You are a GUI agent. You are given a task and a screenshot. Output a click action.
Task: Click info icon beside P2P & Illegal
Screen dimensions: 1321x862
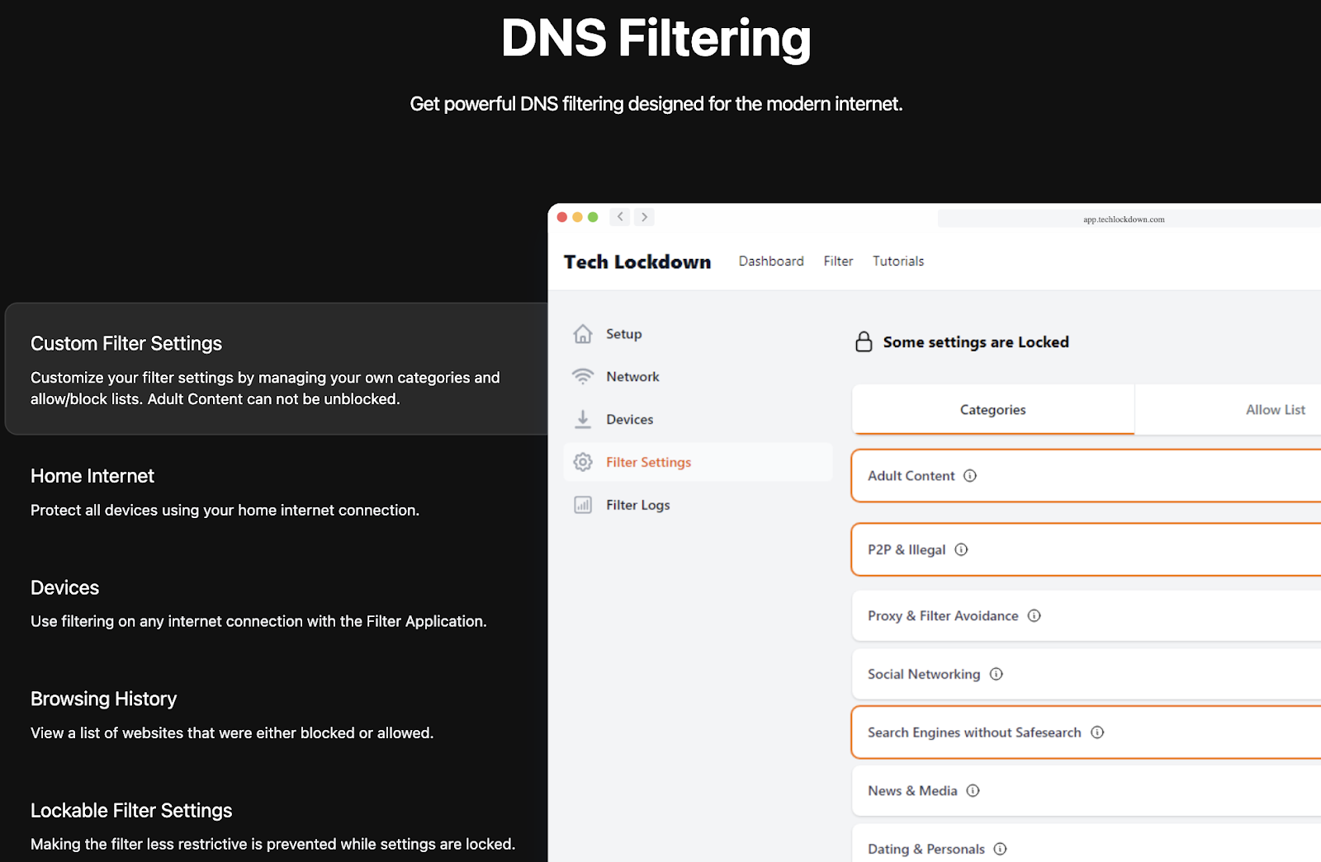(x=961, y=549)
